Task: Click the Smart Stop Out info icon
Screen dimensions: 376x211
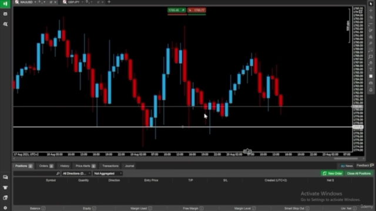Action: click(307, 209)
